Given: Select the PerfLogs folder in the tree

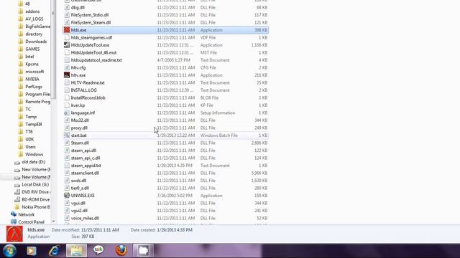Looking at the screenshot, I should (x=34, y=87).
